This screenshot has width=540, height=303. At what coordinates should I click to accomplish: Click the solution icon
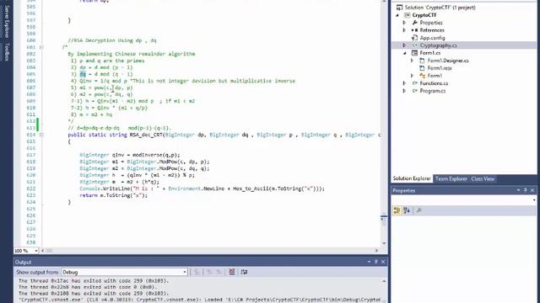[399, 8]
